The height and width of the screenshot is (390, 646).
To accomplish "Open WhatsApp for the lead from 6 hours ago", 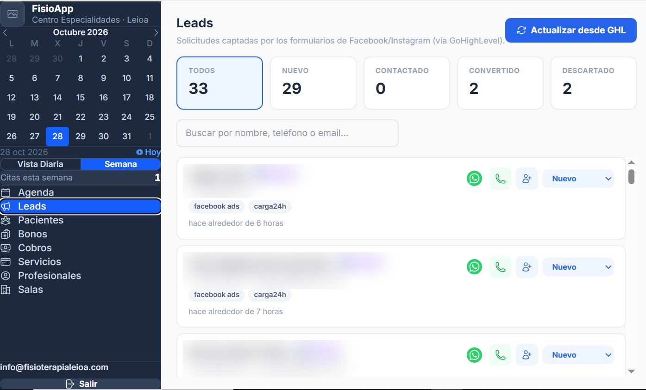I will click(x=474, y=179).
